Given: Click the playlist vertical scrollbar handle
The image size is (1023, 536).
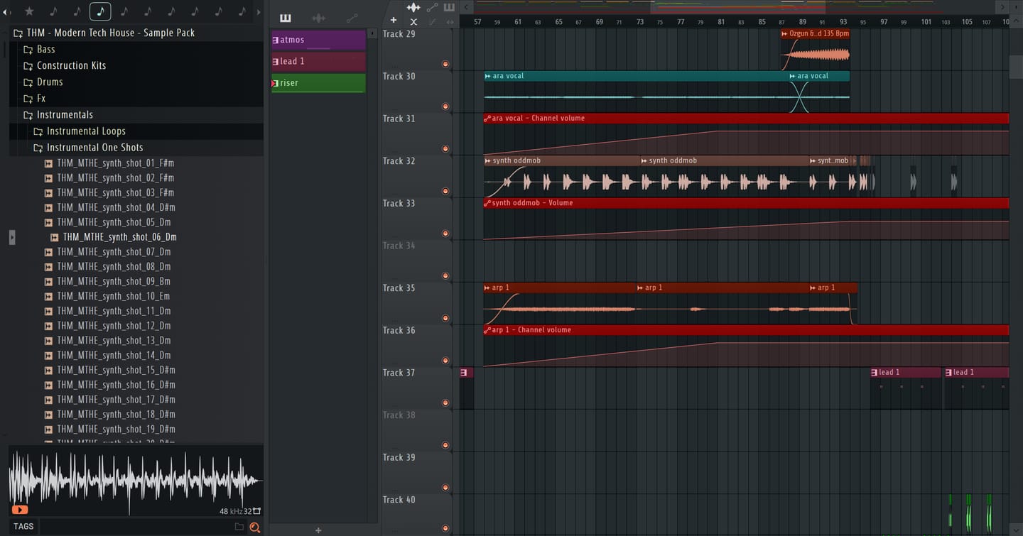Looking at the screenshot, I should pos(1015,67).
